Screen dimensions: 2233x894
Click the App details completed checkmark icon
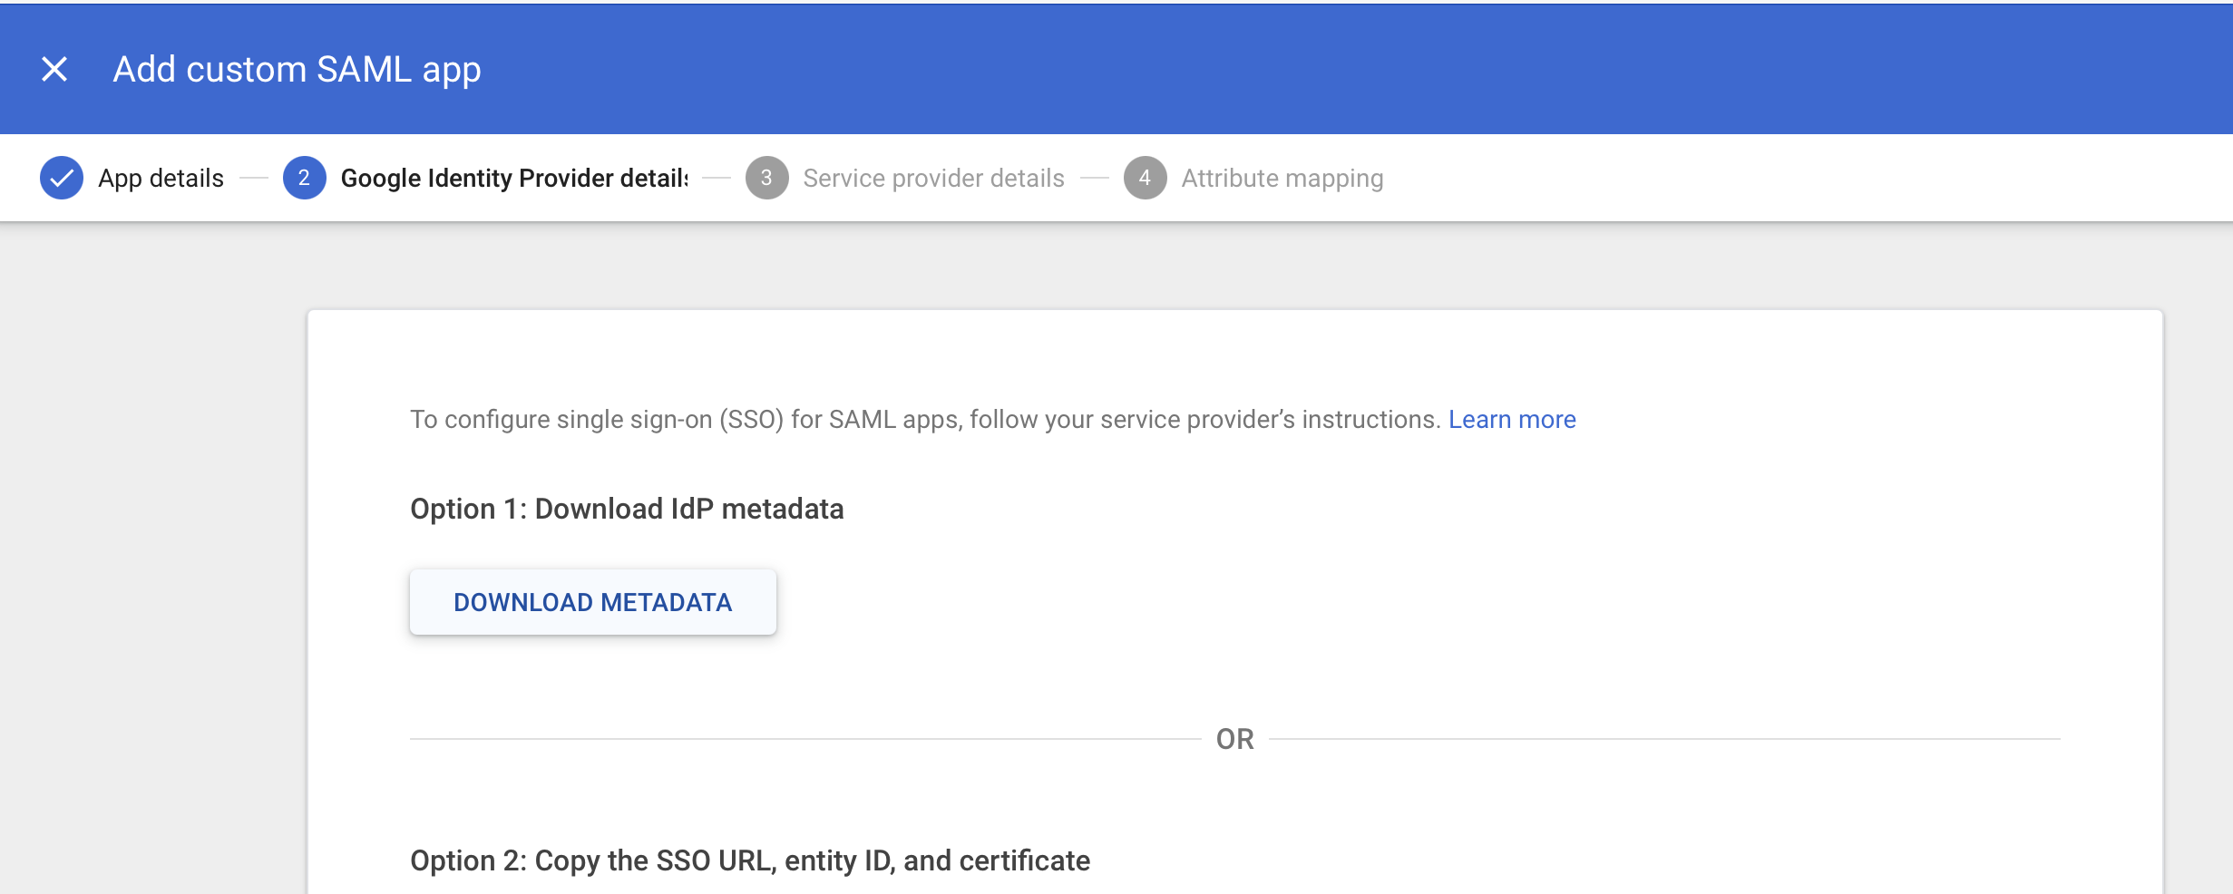pos(62,178)
